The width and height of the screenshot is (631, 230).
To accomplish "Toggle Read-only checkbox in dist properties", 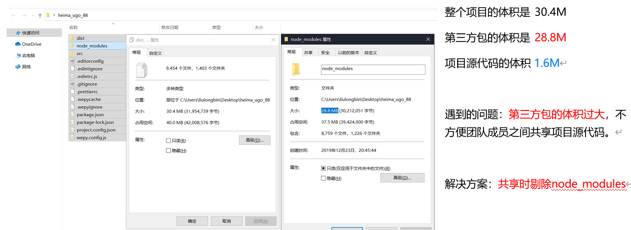I will point(168,141).
